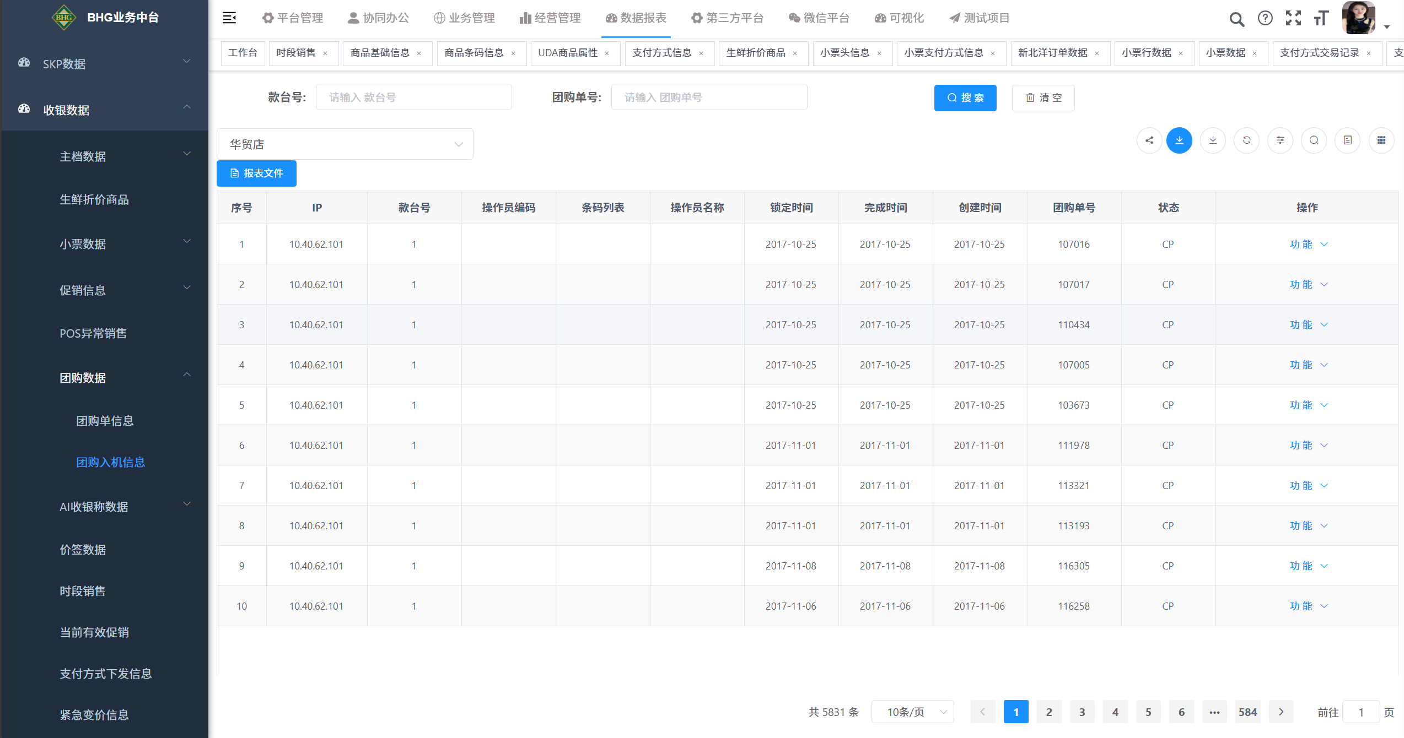Close the 时段销售 tab
This screenshot has width=1404, height=738.
(325, 53)
